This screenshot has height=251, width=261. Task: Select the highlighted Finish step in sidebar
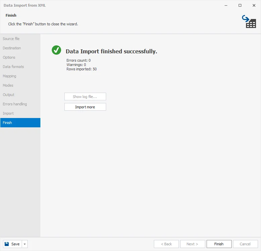[7, 123]
